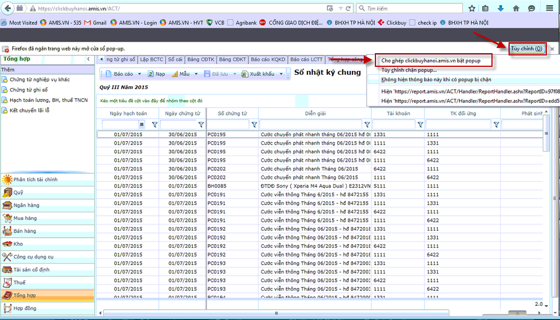Open the Kho module
Viewport: 560px width, 320px height.
[47, 243]
